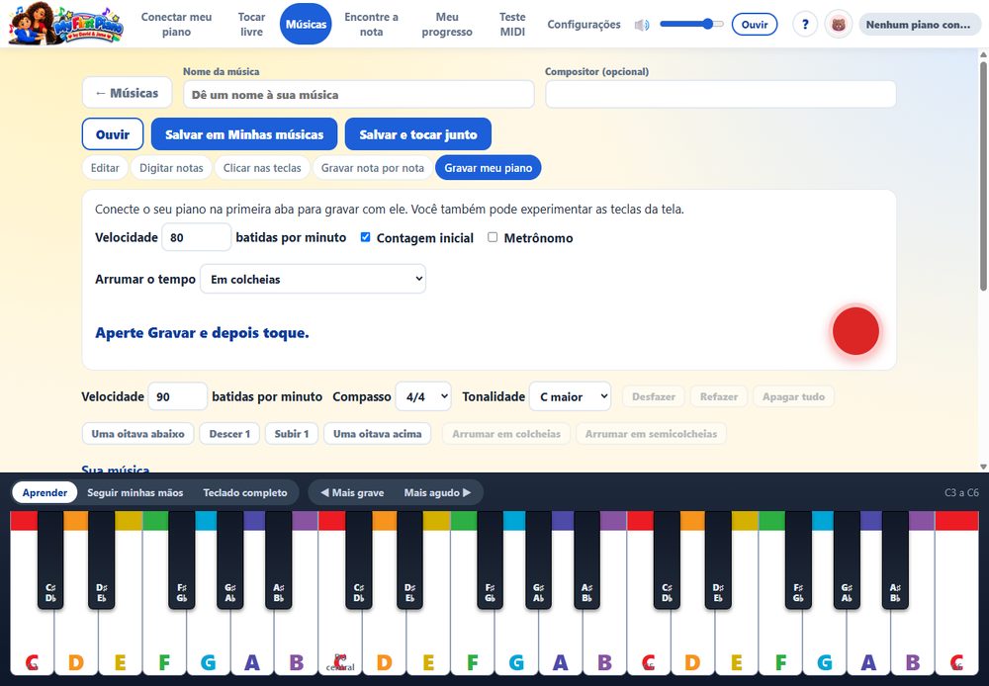This screenshot has height=686, width=989.
Task: Click the Nome da música input field
Action: [x=358, y=95]
